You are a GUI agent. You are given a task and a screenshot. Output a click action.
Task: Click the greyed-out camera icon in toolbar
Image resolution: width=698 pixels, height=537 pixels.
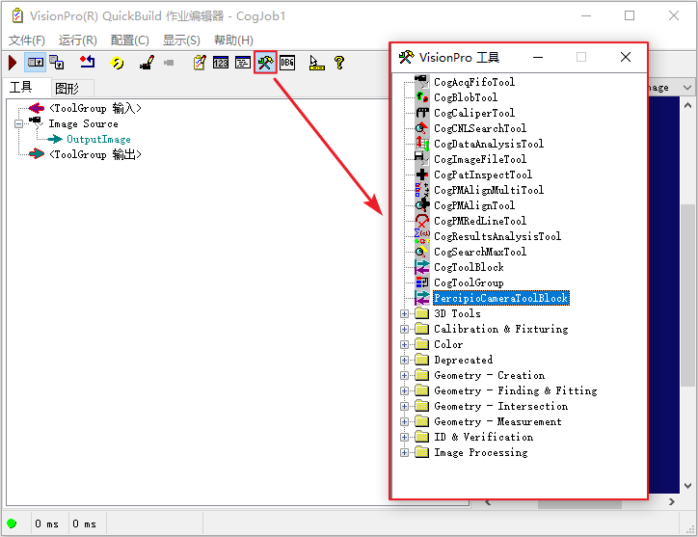tap(169, 63)
